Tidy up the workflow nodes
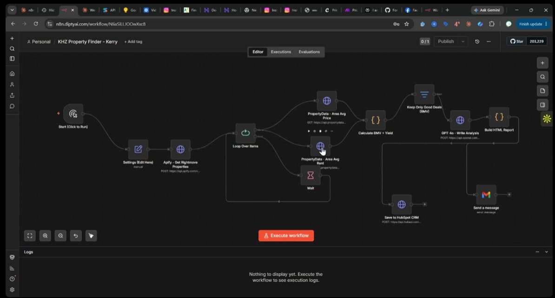 click(91, 235)
